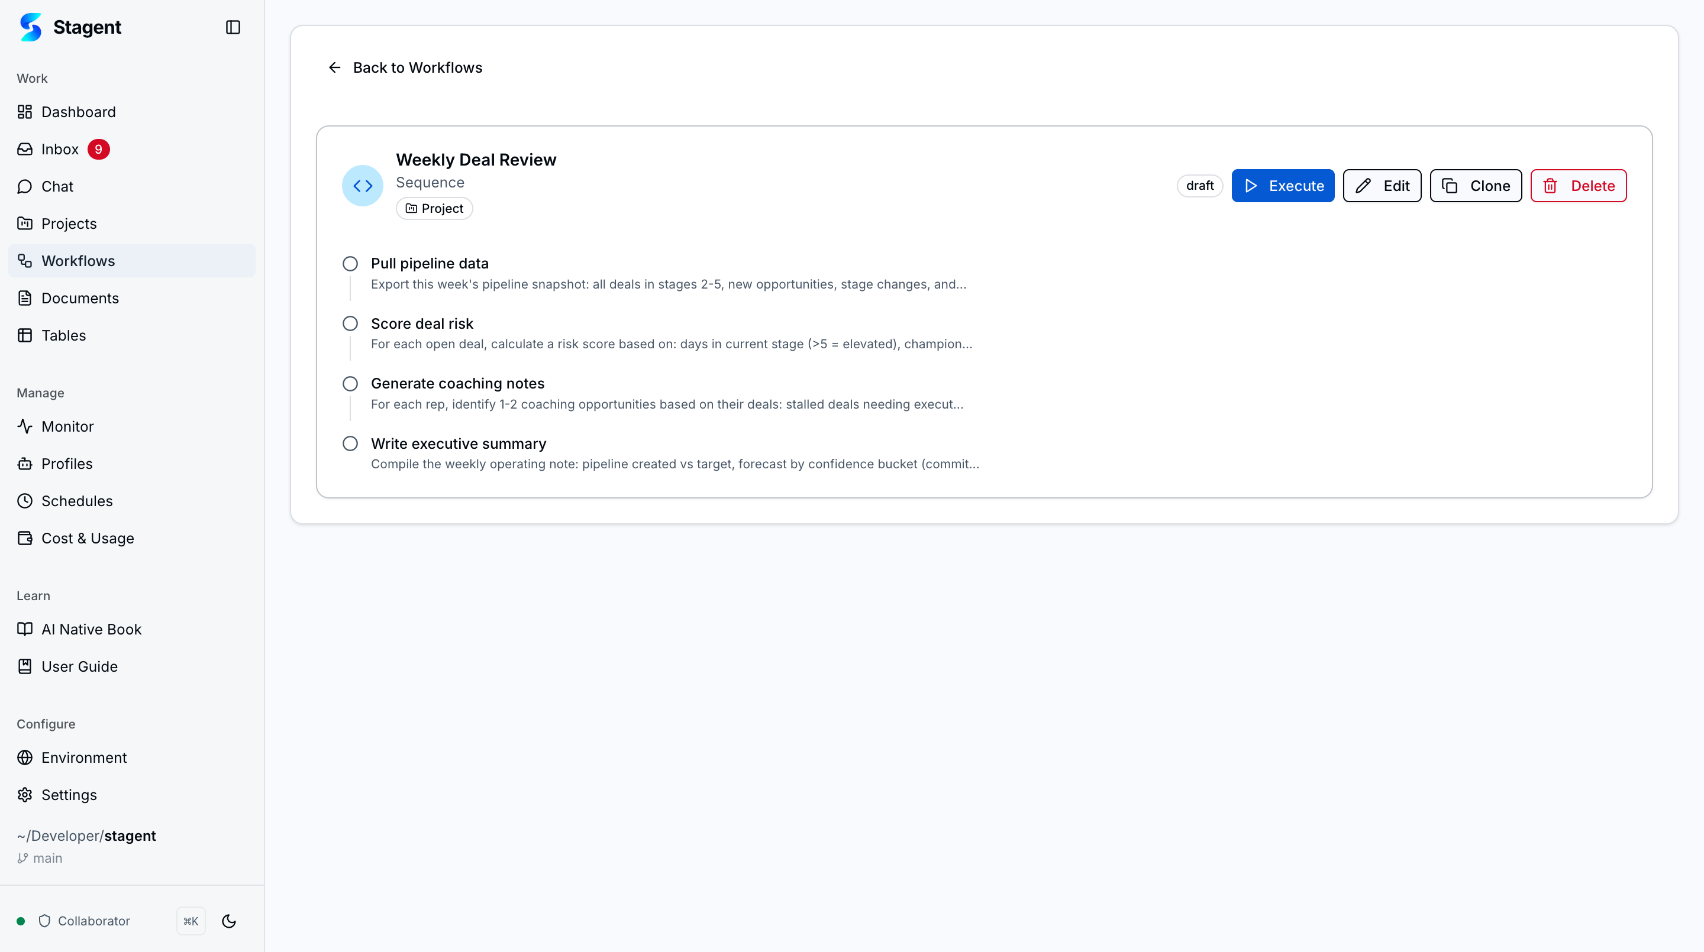Toggle the Write executive summary step
This screenshot has height=952, width=1704.
click(x=350, y=443)
